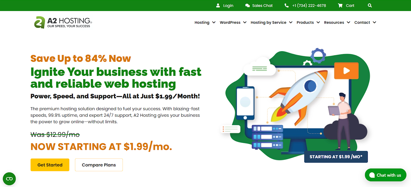Click the phone number +1 (734) 222-4678
Viewport: 411px width, 187px height.
tap(309, 5)
